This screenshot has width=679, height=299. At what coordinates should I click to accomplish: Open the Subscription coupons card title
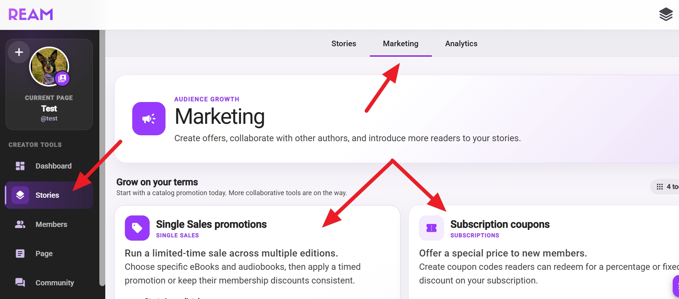click(500, 224)
